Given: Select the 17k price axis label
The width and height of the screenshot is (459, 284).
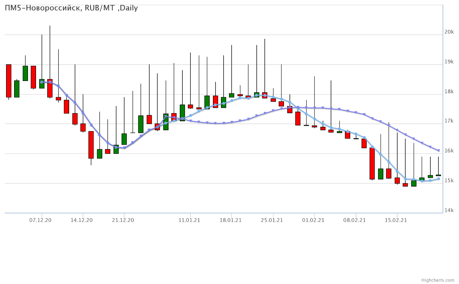Looking at the screenshot, I should pyautogui.click(x=449, y=121).
